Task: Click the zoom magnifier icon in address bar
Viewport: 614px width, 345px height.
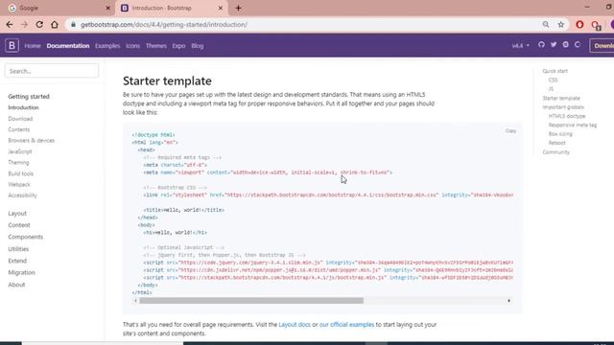Action: click(546, 25)
